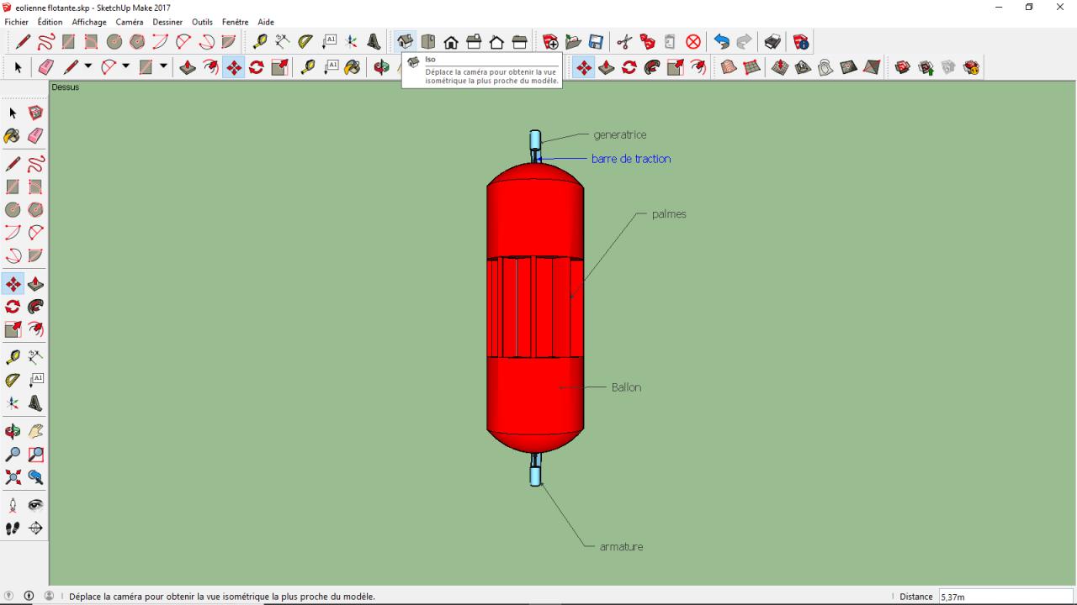Select the Sandbox Add Detail tool
The image size is (1077, 605).
pos(848,67)
